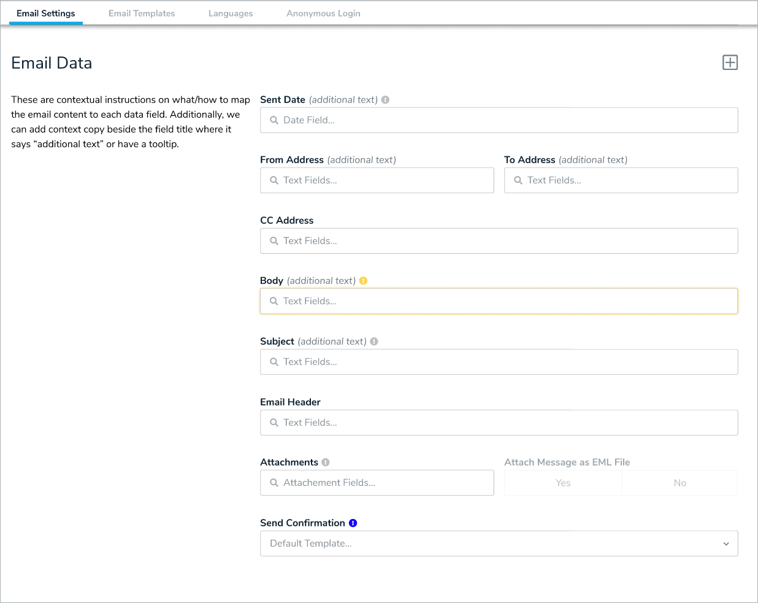Click the info icon next to Sent Date
This screenshot has height=603, width=758.
pos(385,99)
